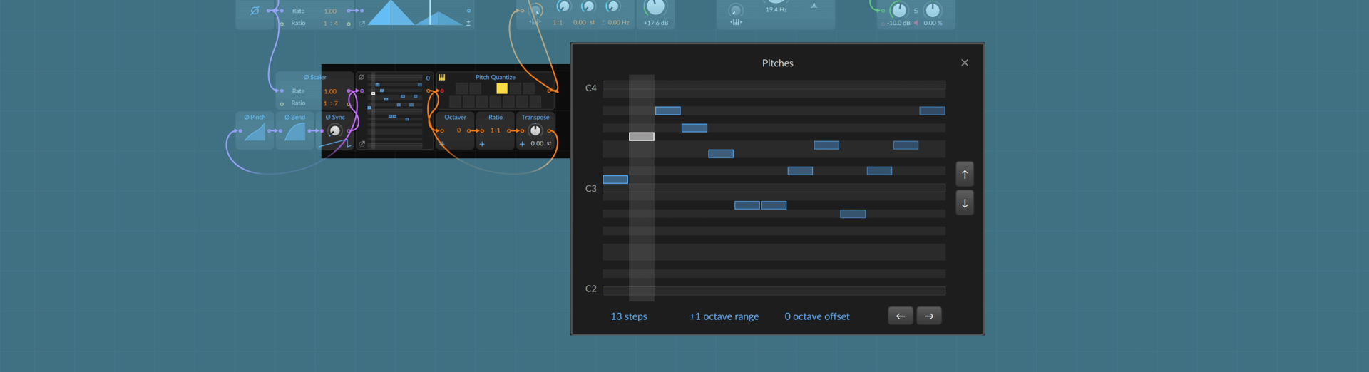Click the C3 row label

pos(591,189)
